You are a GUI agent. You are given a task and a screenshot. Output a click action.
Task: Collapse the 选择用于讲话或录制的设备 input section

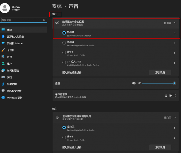[174, 117]
